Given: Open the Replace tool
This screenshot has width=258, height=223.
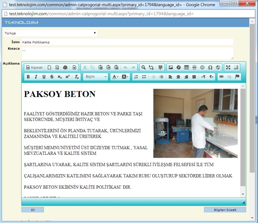Looking at the screenshot, I should click(x=151, y=68).
